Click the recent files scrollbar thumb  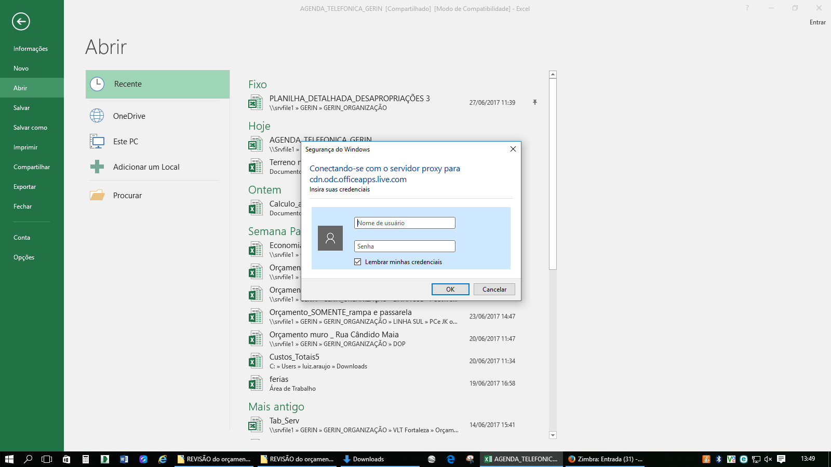click(553, 174)
